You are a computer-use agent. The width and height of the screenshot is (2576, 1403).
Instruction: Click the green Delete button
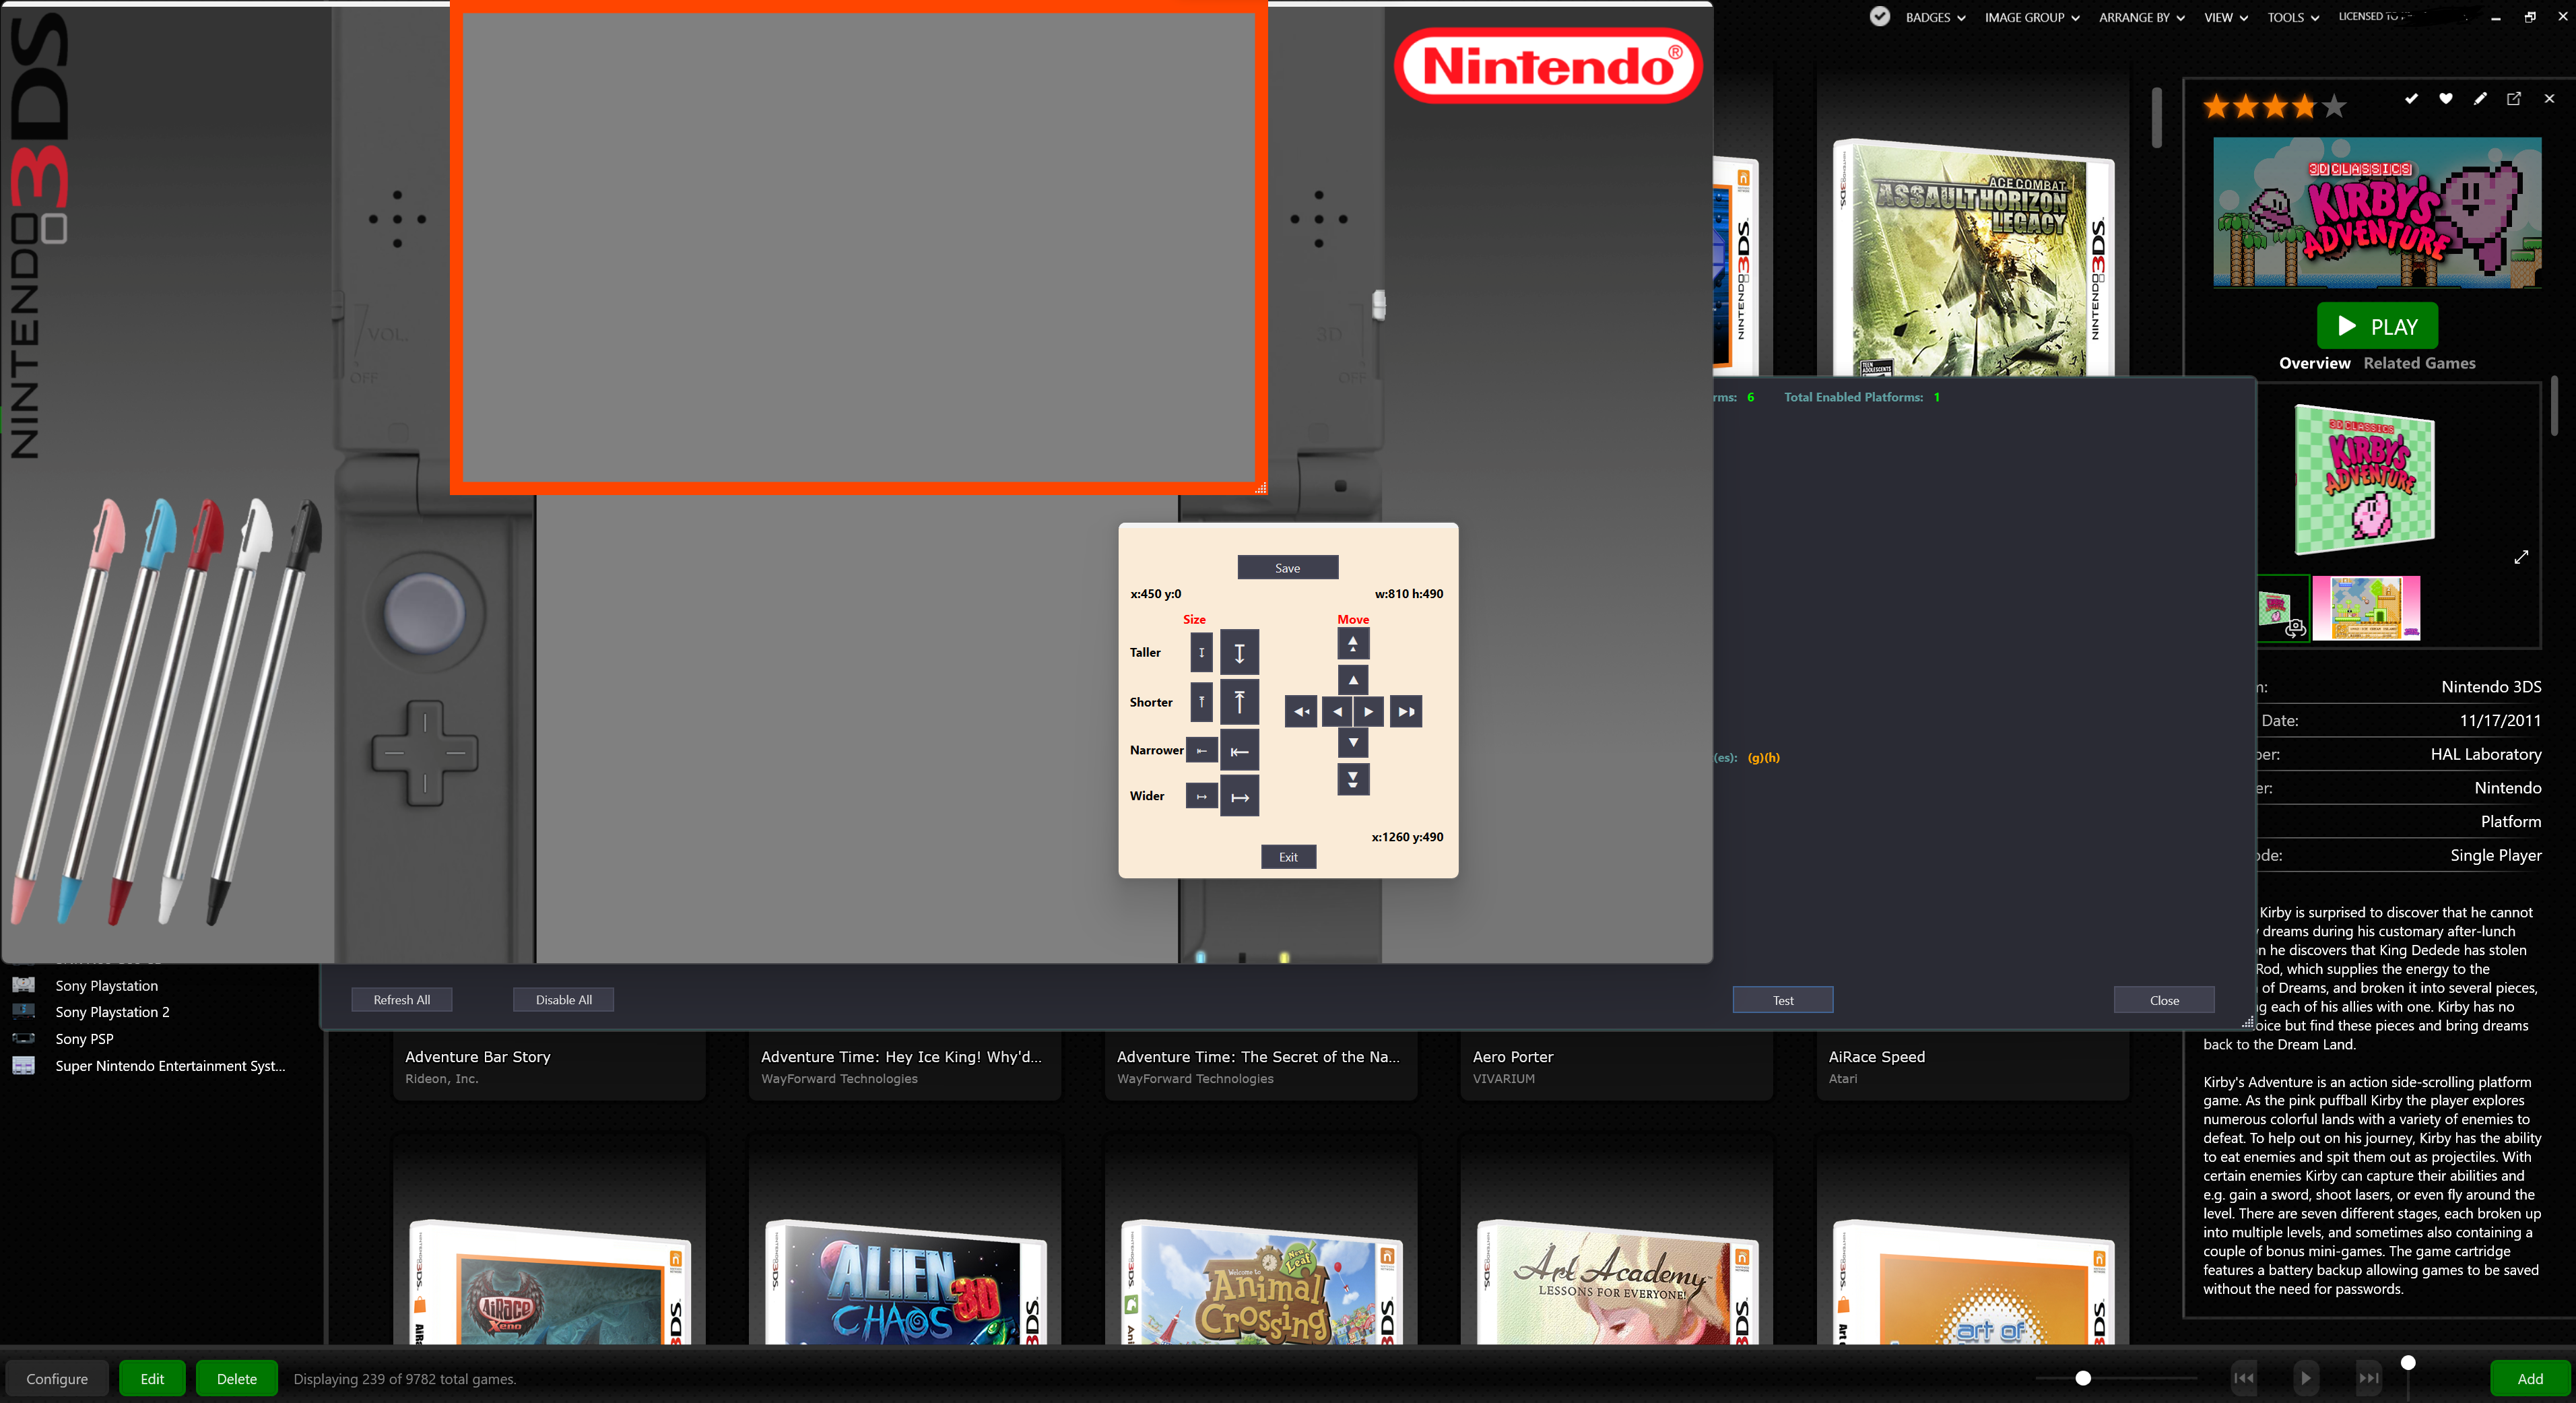tap(237, 1378)
